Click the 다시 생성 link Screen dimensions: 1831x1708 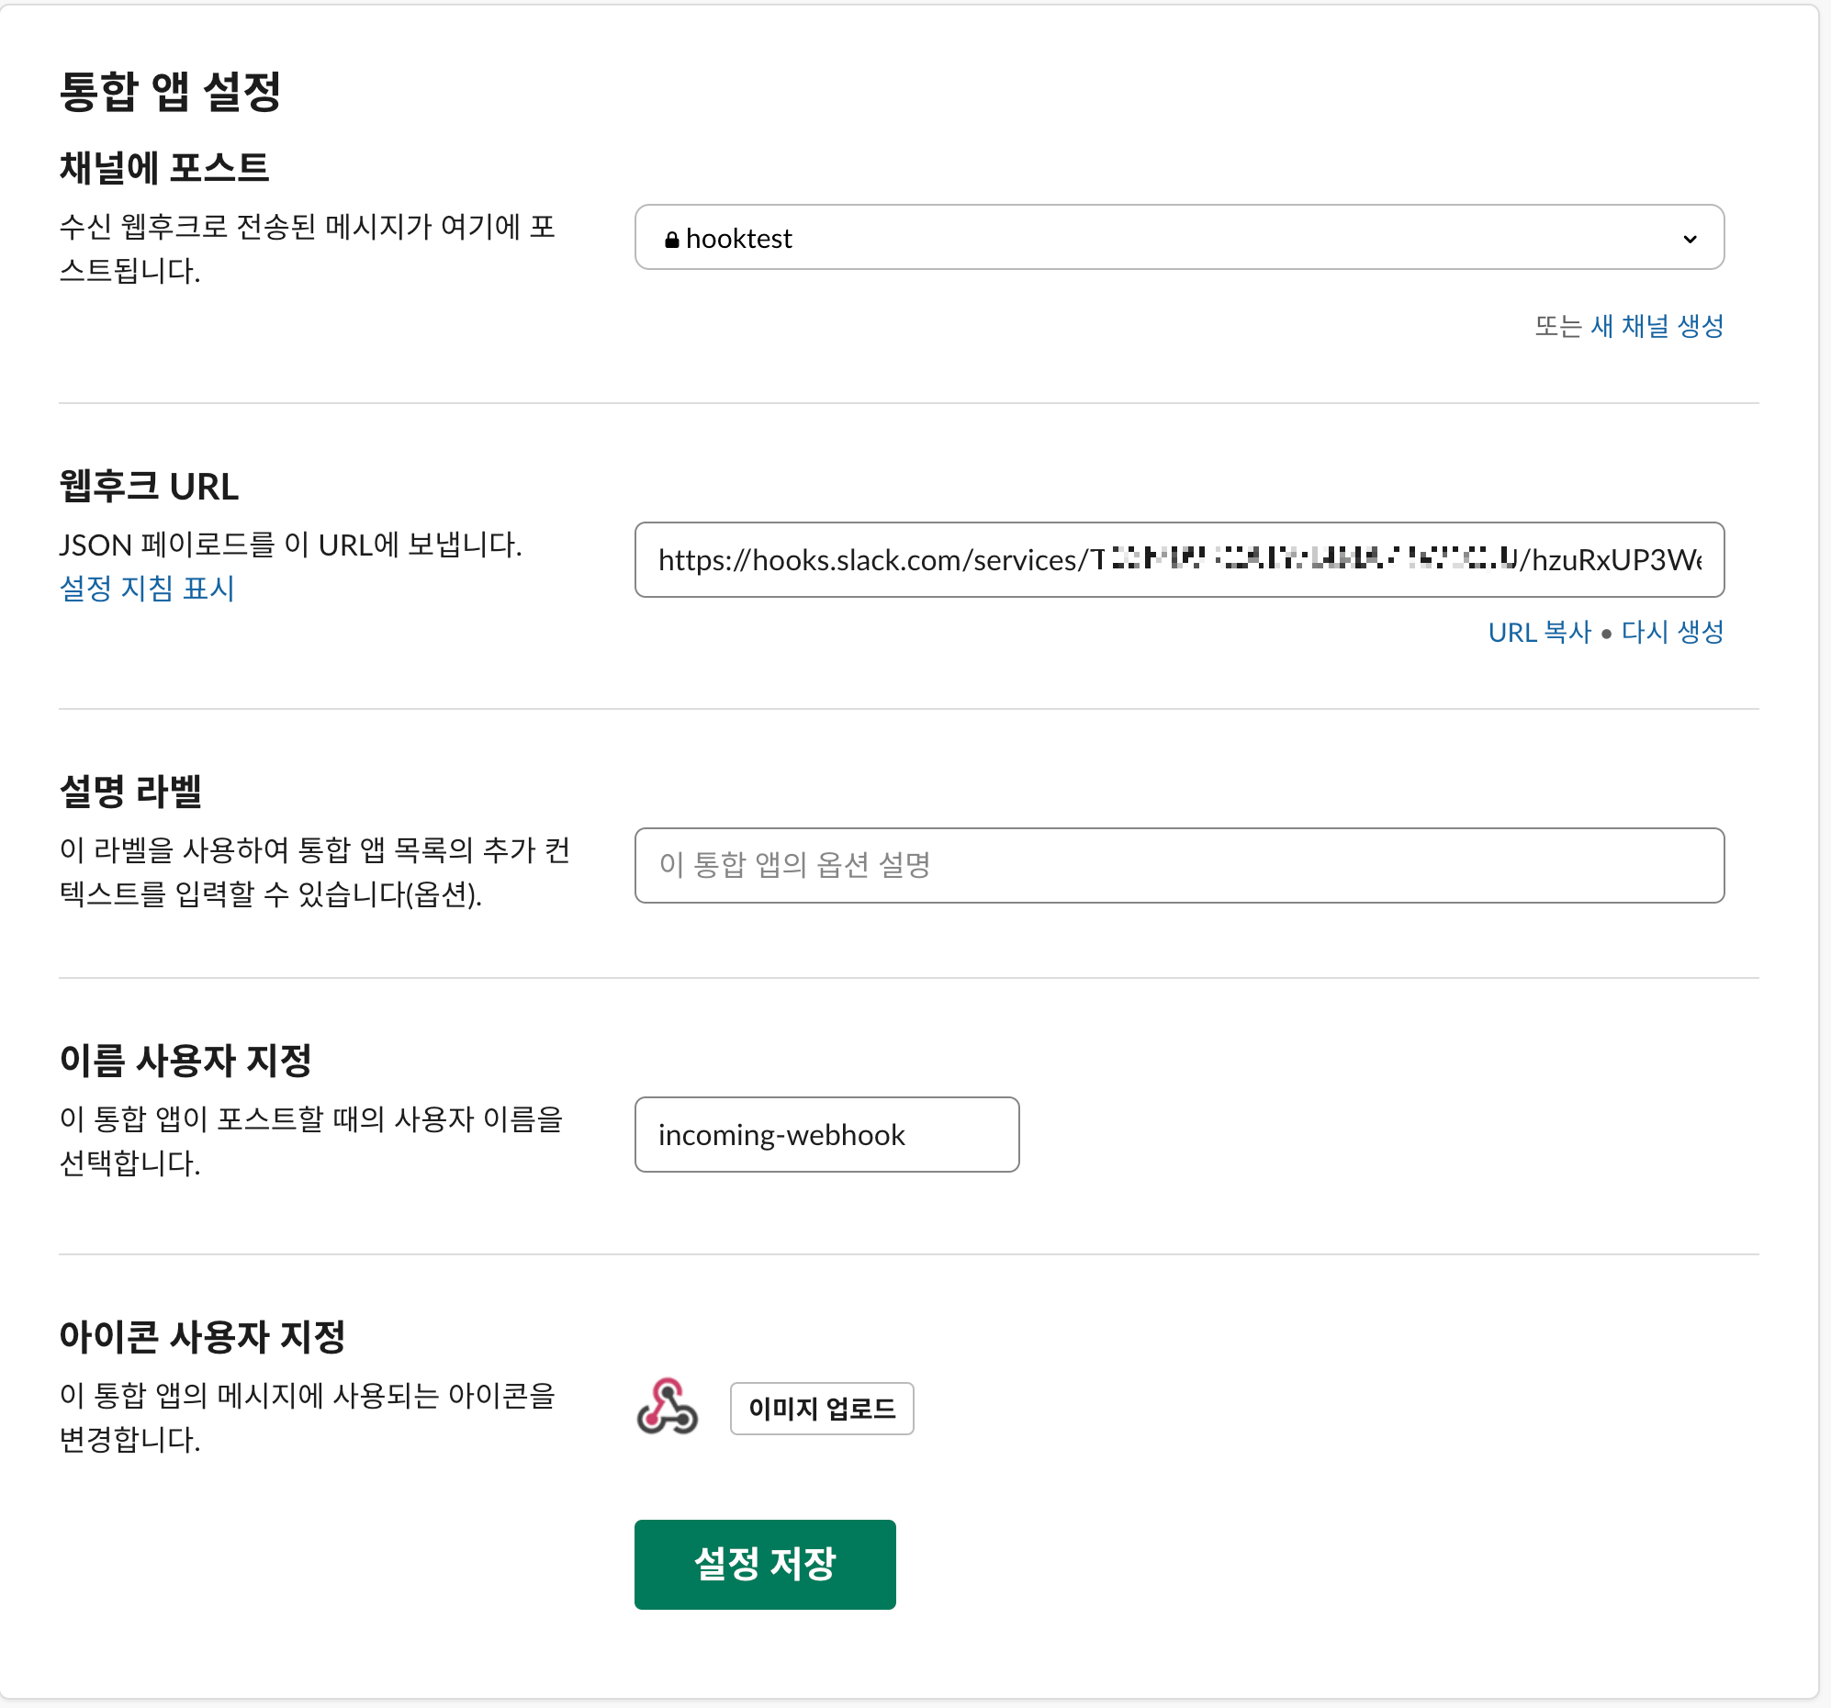click(1671, 632)
